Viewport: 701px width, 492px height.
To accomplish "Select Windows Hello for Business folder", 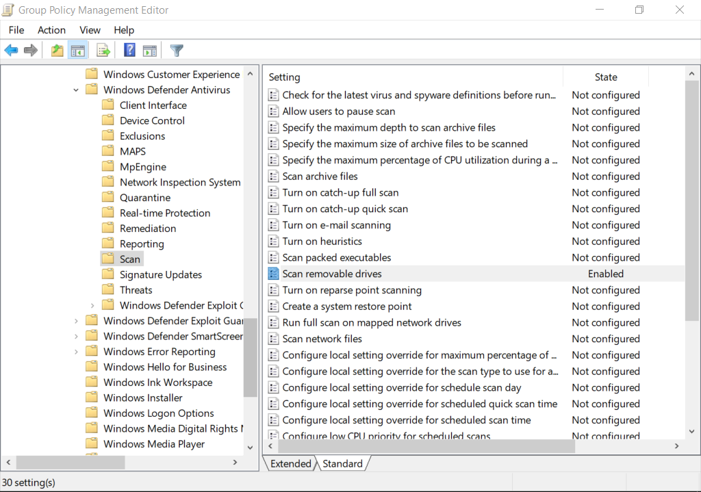I will point(165,367).
